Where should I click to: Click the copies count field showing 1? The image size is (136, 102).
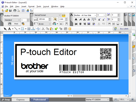point(24,20)
